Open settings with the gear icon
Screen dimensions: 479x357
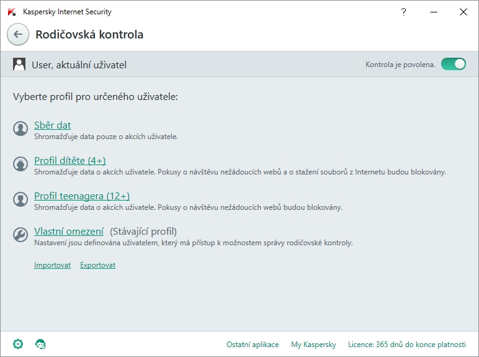(x=18, y=344)
